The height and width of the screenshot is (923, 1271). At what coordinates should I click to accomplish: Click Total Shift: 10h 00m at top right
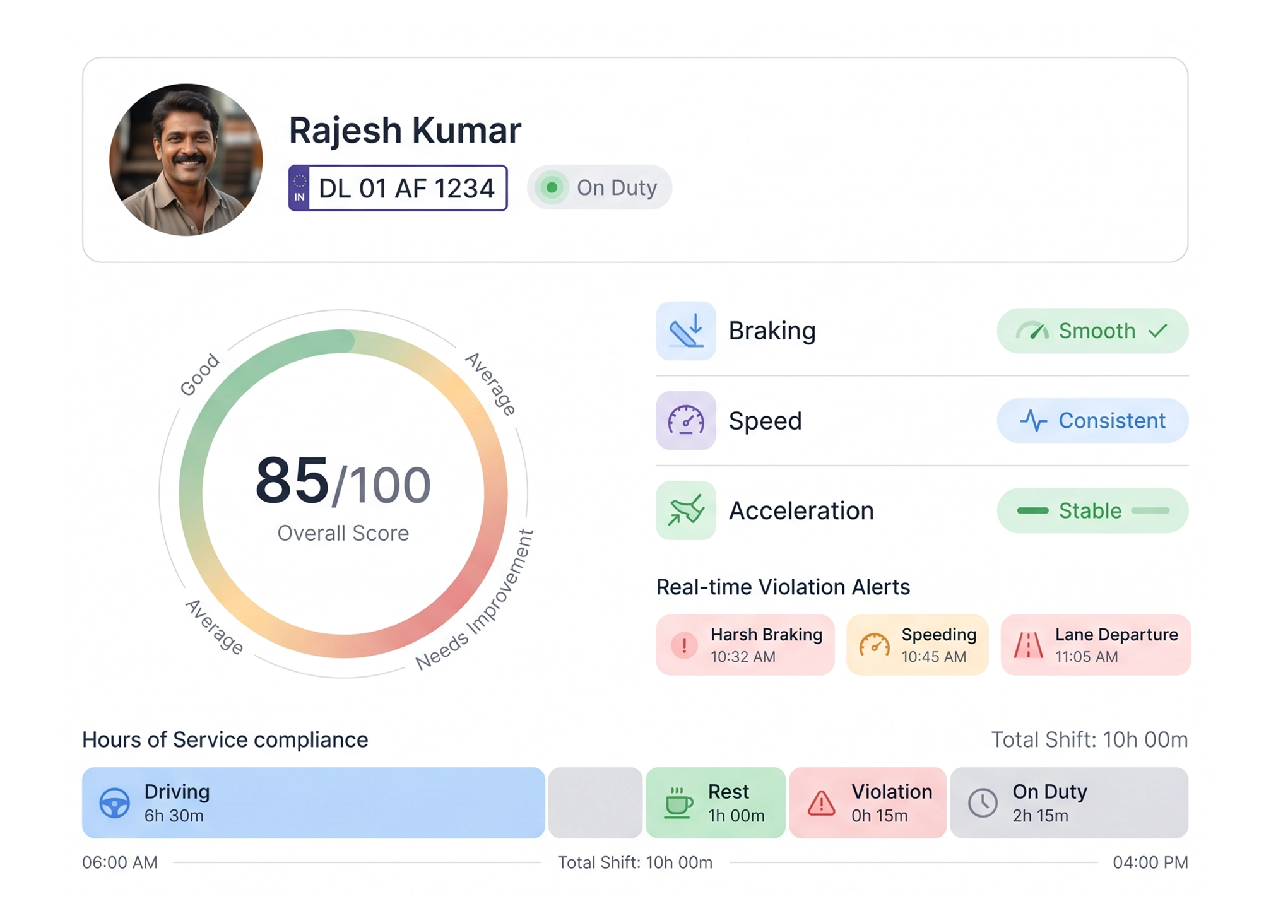point(1090,739)
